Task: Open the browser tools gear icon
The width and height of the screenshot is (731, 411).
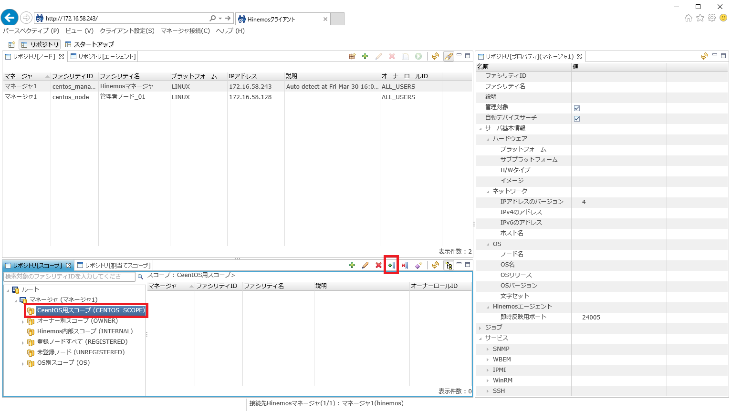Action: [712, 18]
